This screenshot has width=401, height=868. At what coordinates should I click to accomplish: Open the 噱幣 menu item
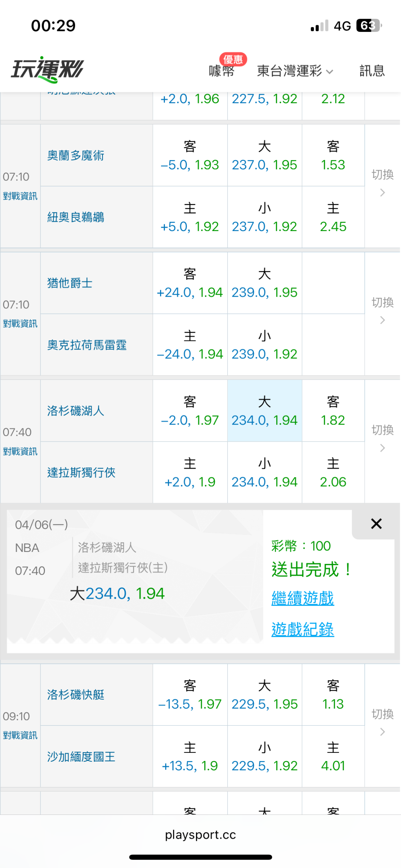pos(222,71)
